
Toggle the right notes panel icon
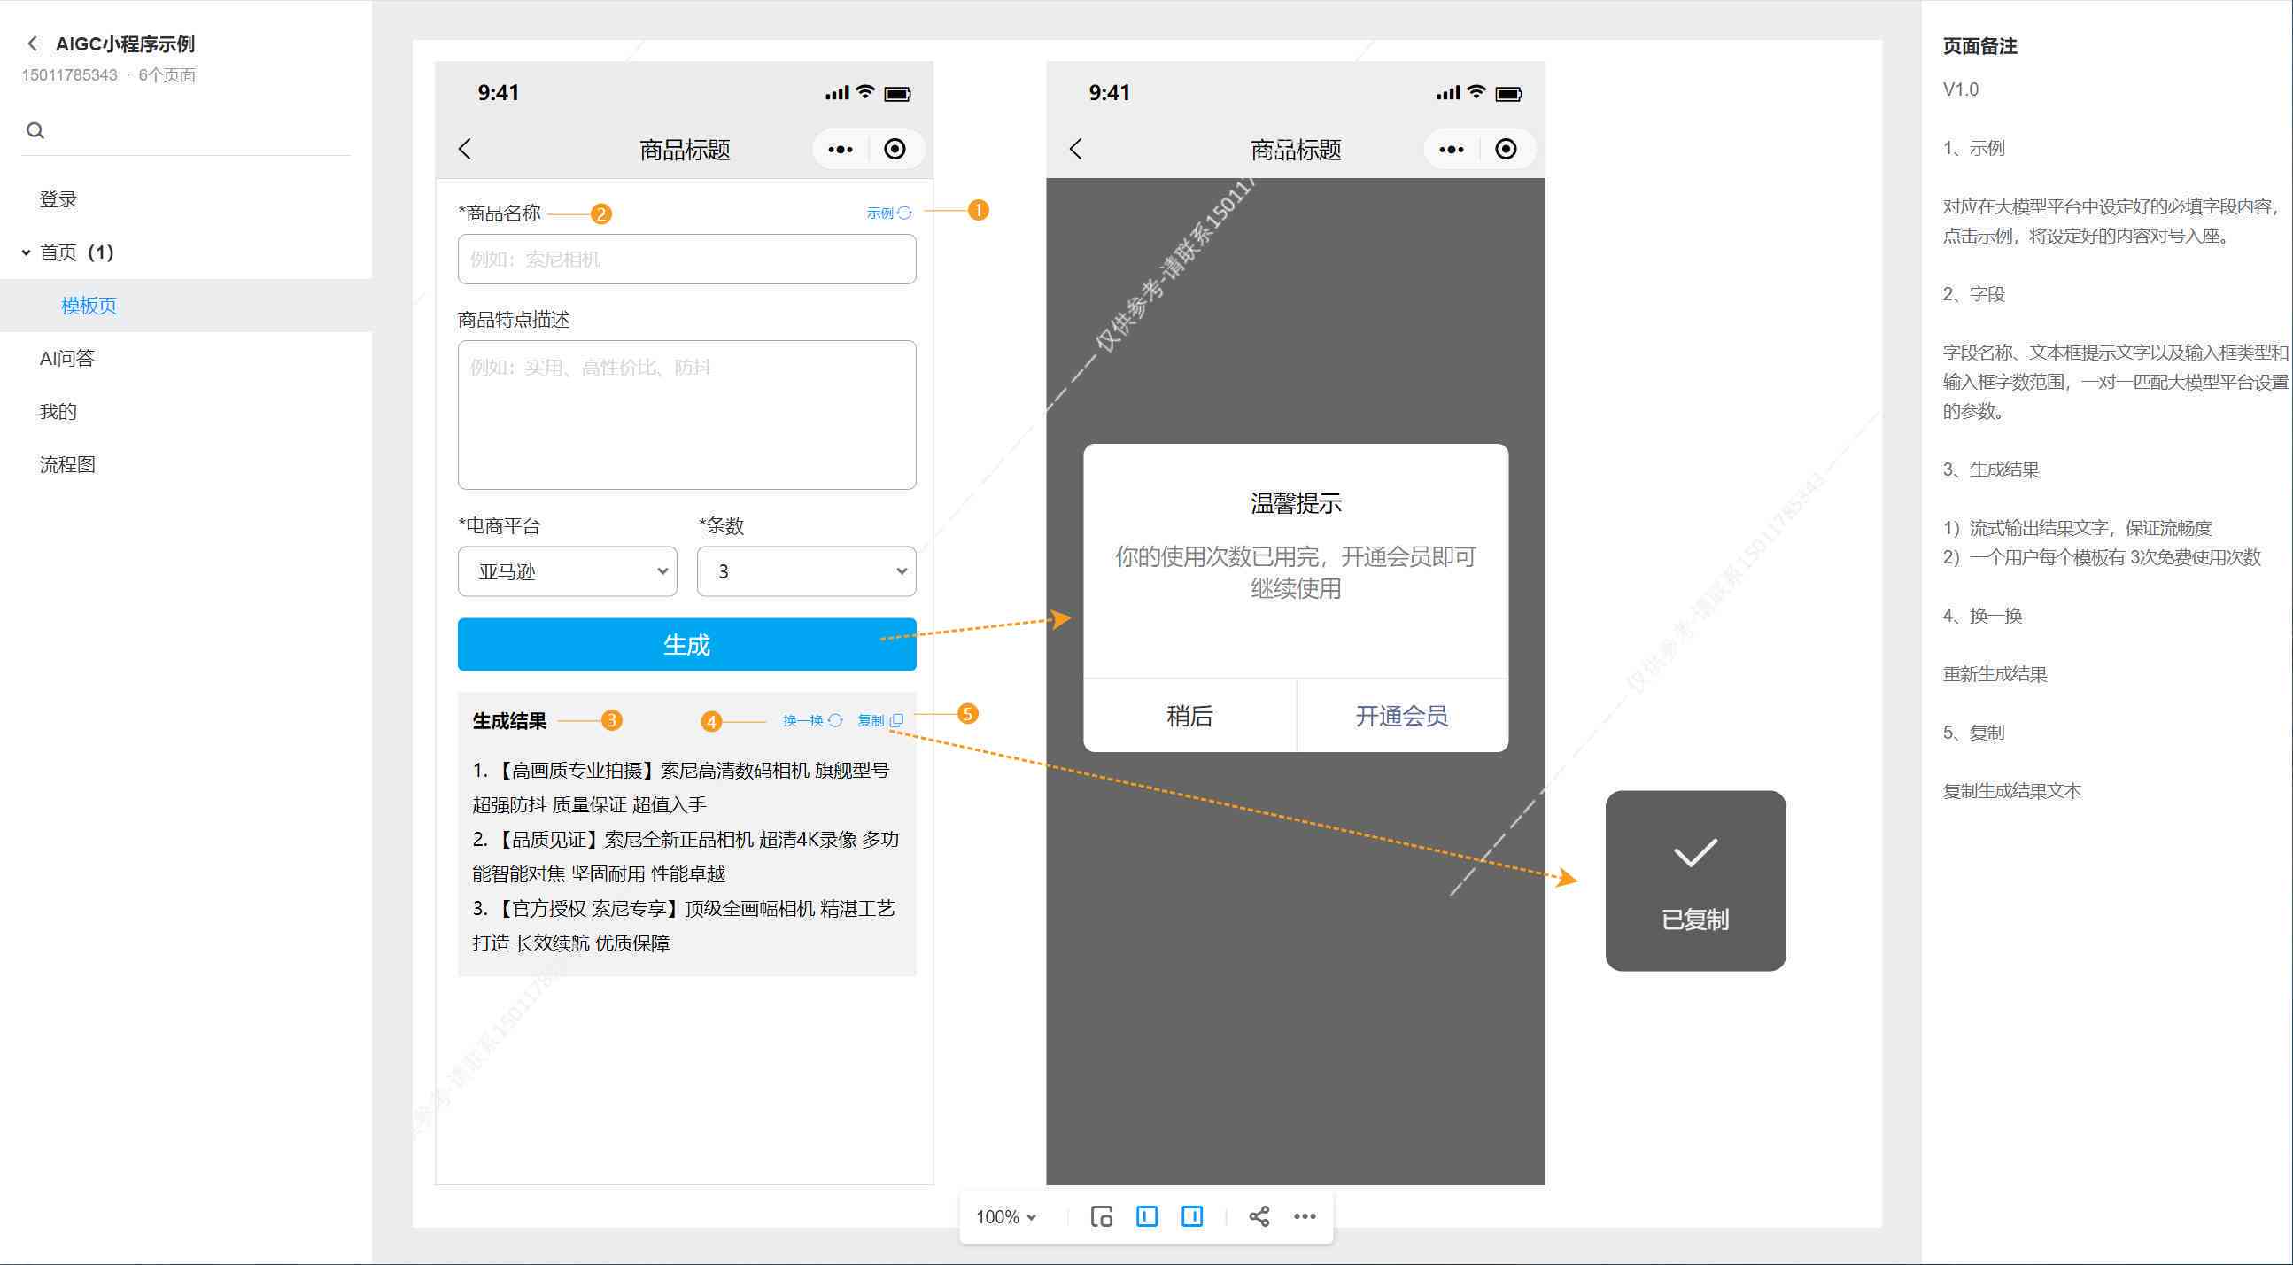click(x=1192, y=1216)
